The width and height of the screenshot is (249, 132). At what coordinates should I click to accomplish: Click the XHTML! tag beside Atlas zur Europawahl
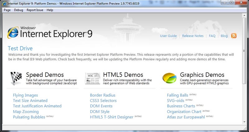click(x=209, y=116)
